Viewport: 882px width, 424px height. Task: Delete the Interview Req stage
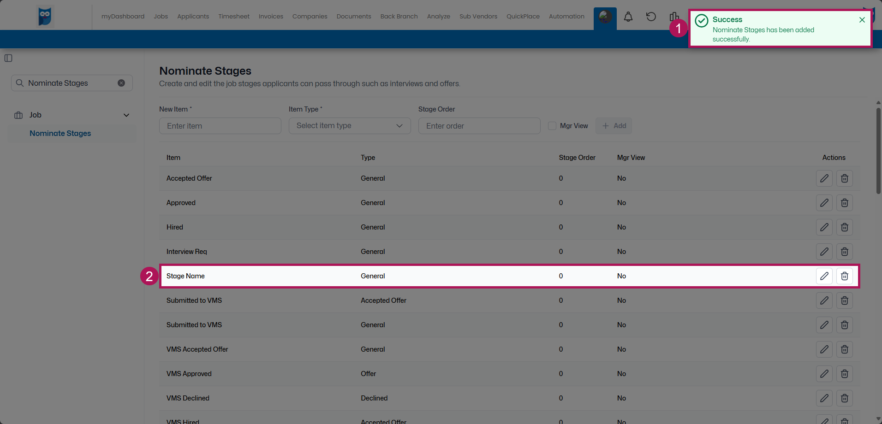pyautogui.click(x=845, y=252)
